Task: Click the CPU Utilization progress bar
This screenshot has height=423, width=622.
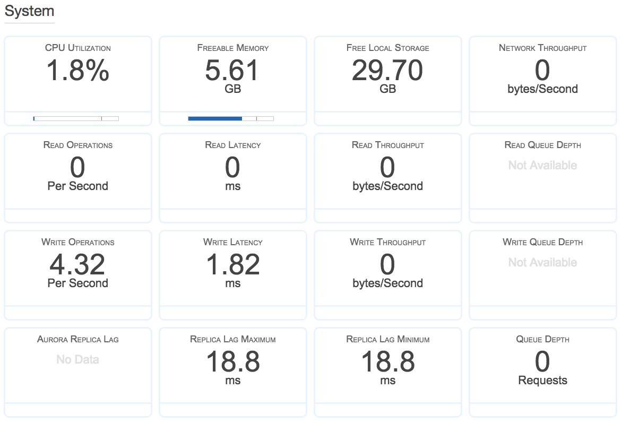Action: [76, 118]
